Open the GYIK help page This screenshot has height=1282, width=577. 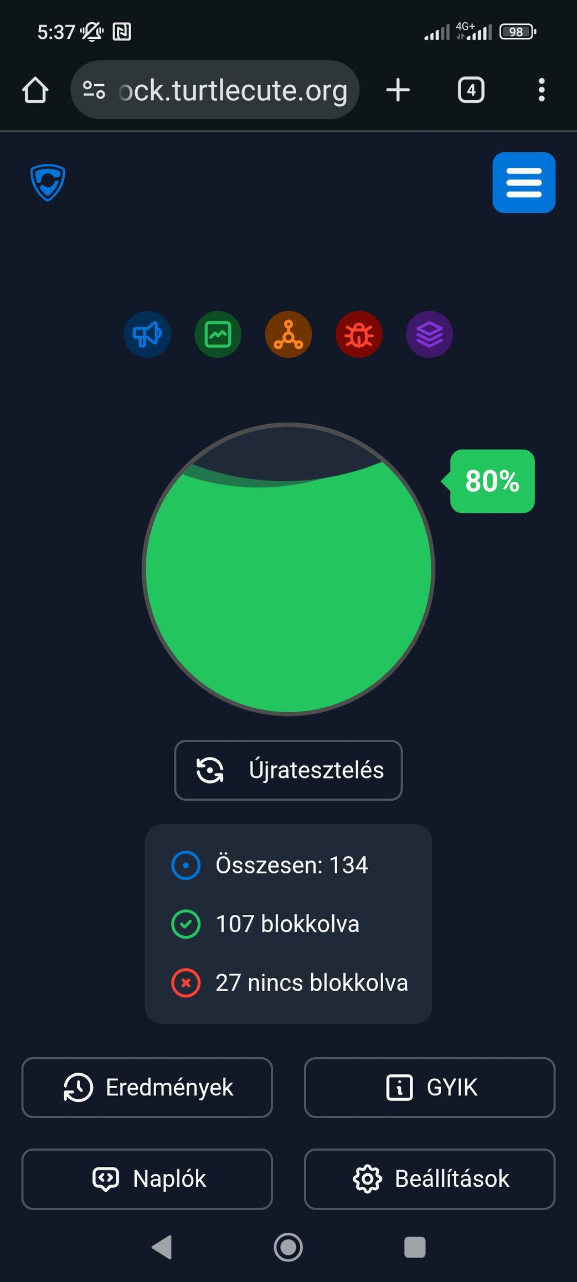(x=429, y=1087)
